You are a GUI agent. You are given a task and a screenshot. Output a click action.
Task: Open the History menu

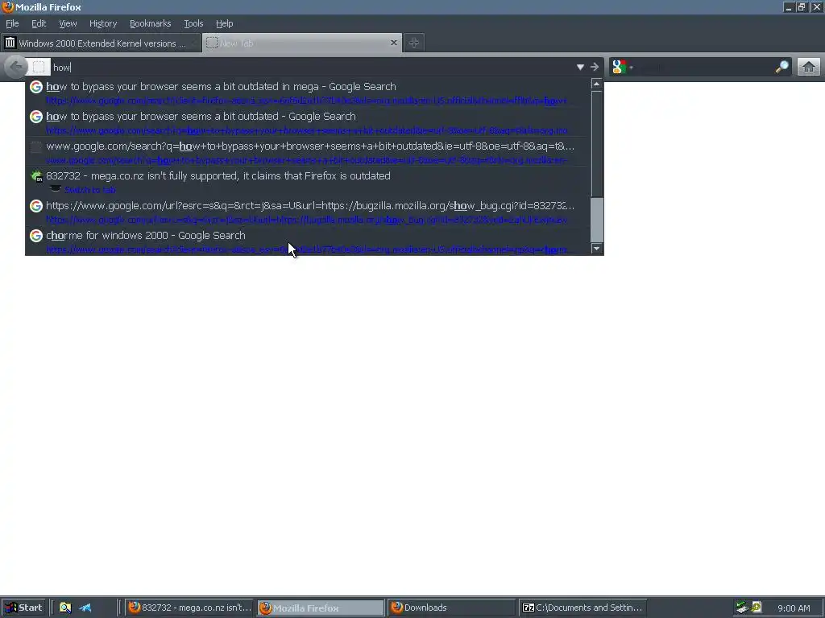[x=103, y=23]
